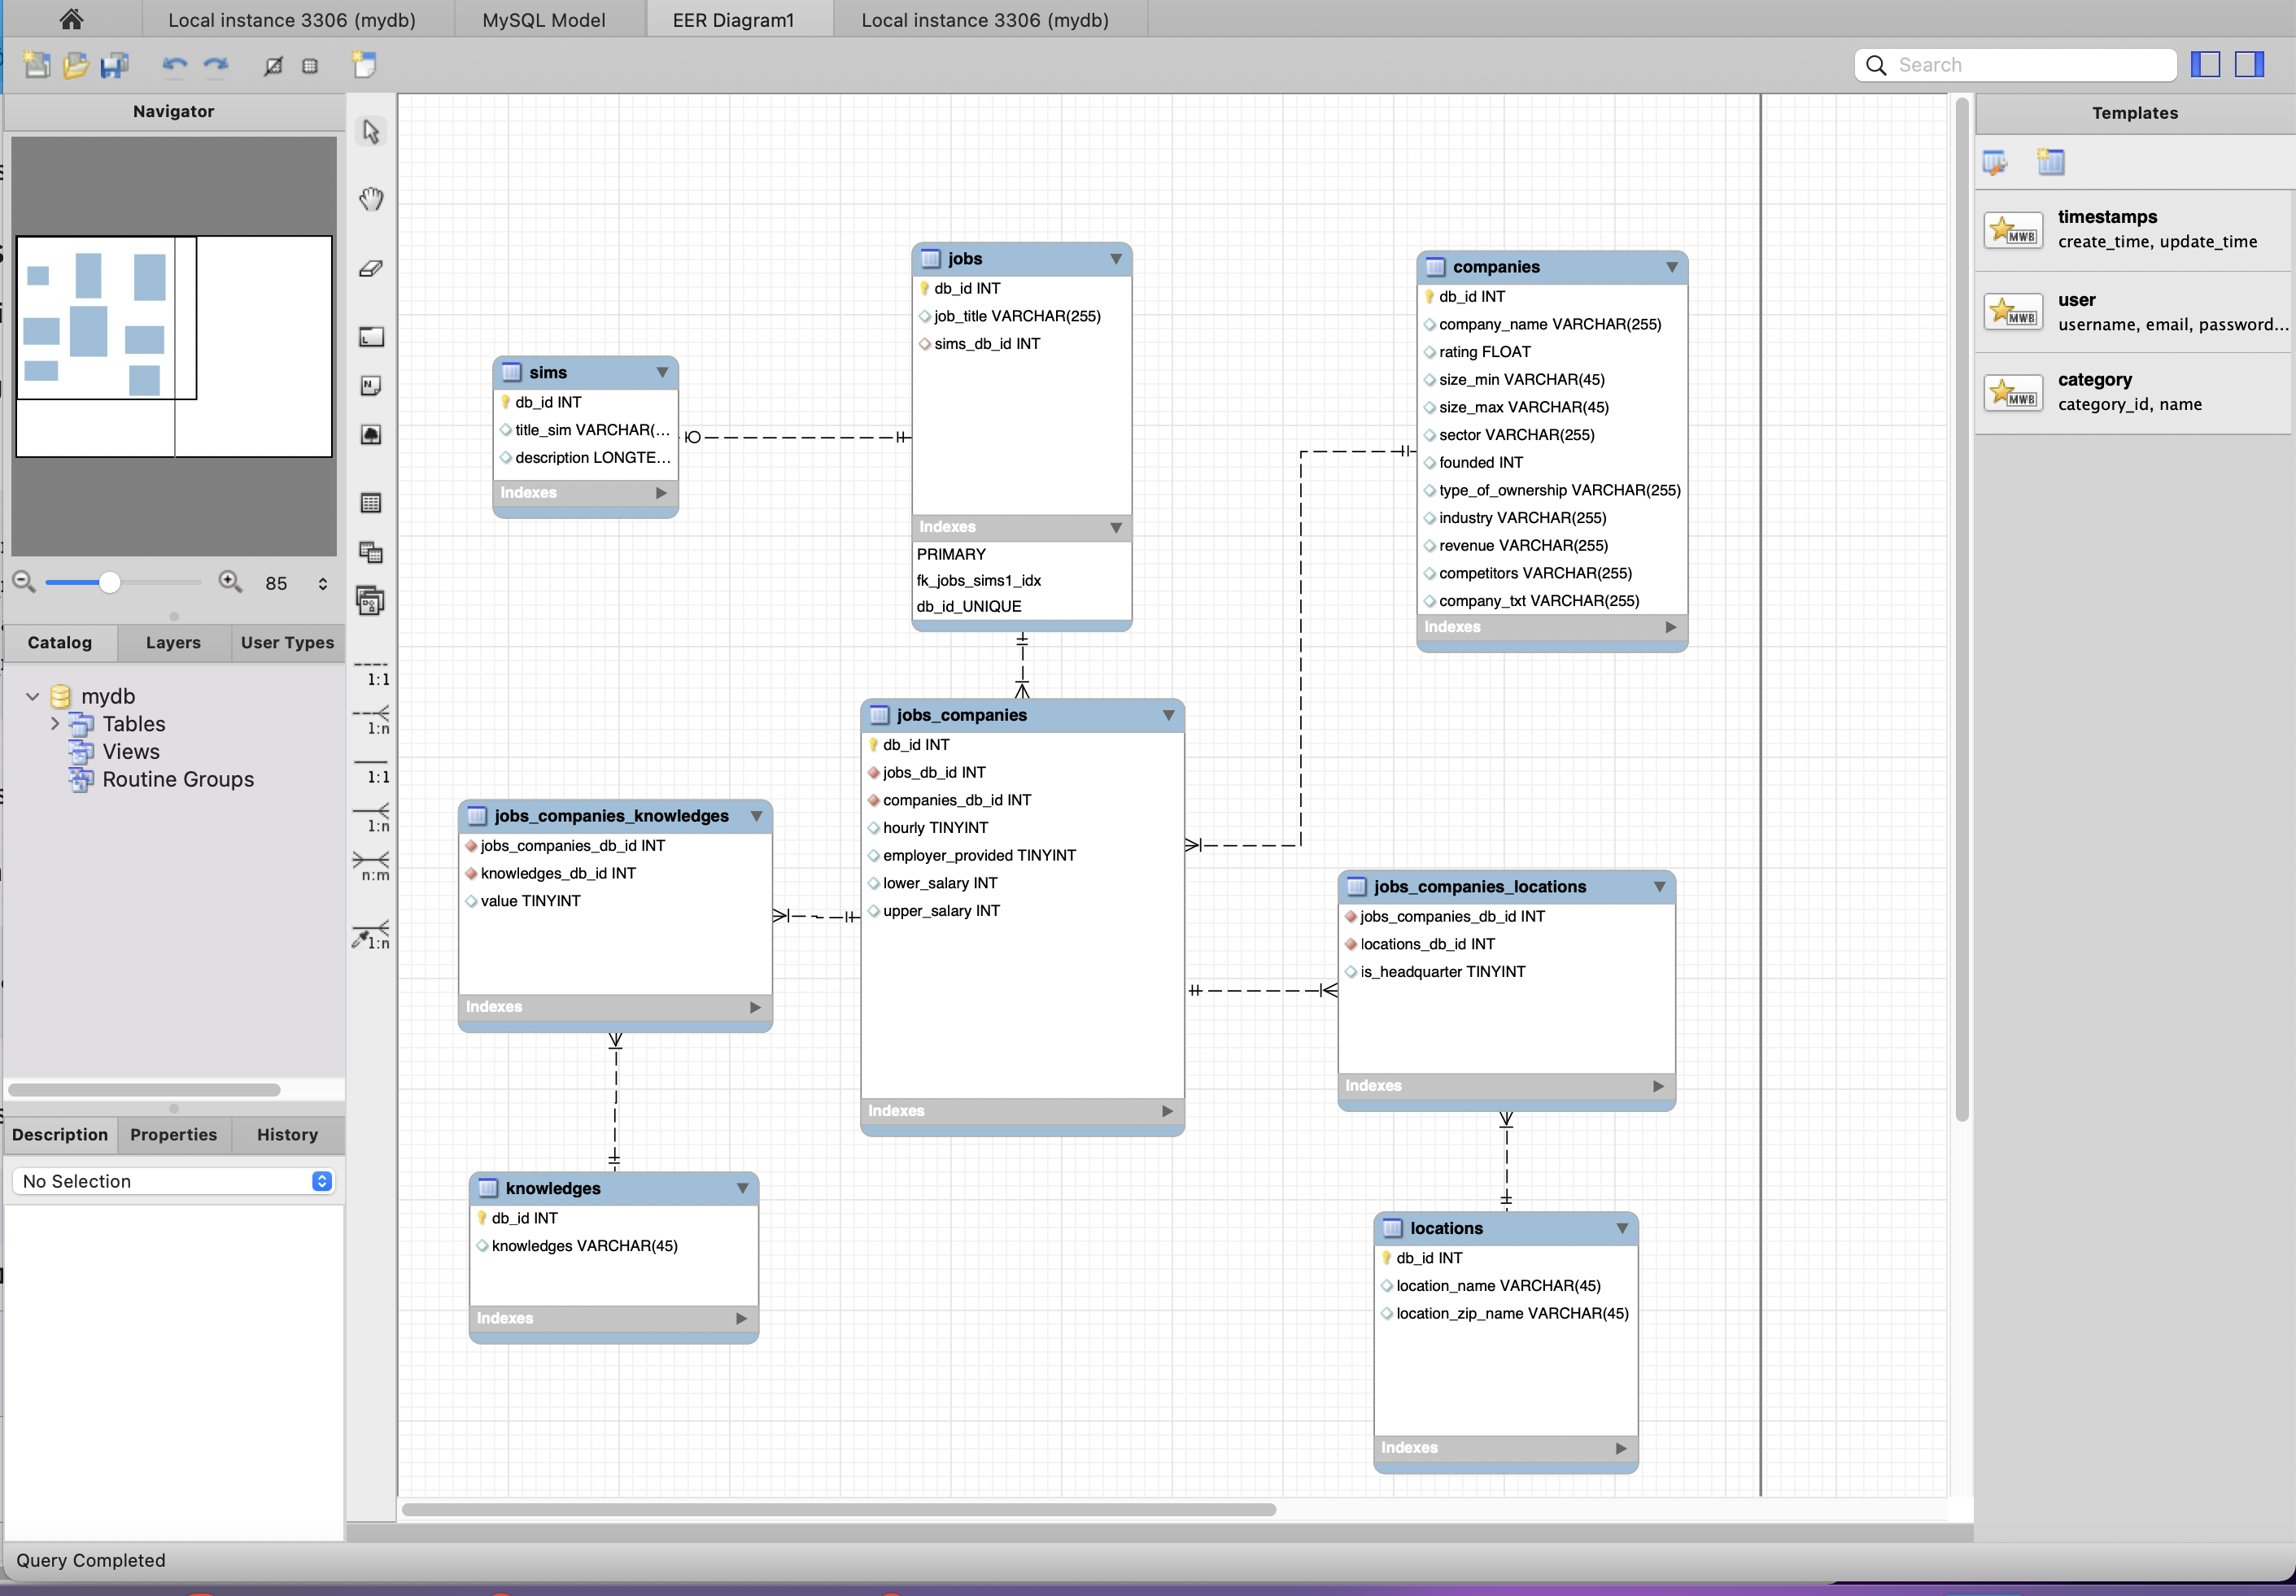Viewport: 2296px width, 1596px height.
Task: Expand the Tables item under mydb
Action: click(x=55, y=723)
